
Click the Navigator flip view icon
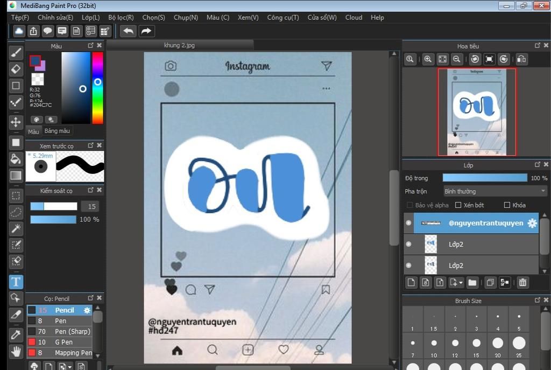pos(521,59)
